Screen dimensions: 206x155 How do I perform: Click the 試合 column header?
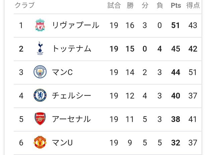point(114,5)
